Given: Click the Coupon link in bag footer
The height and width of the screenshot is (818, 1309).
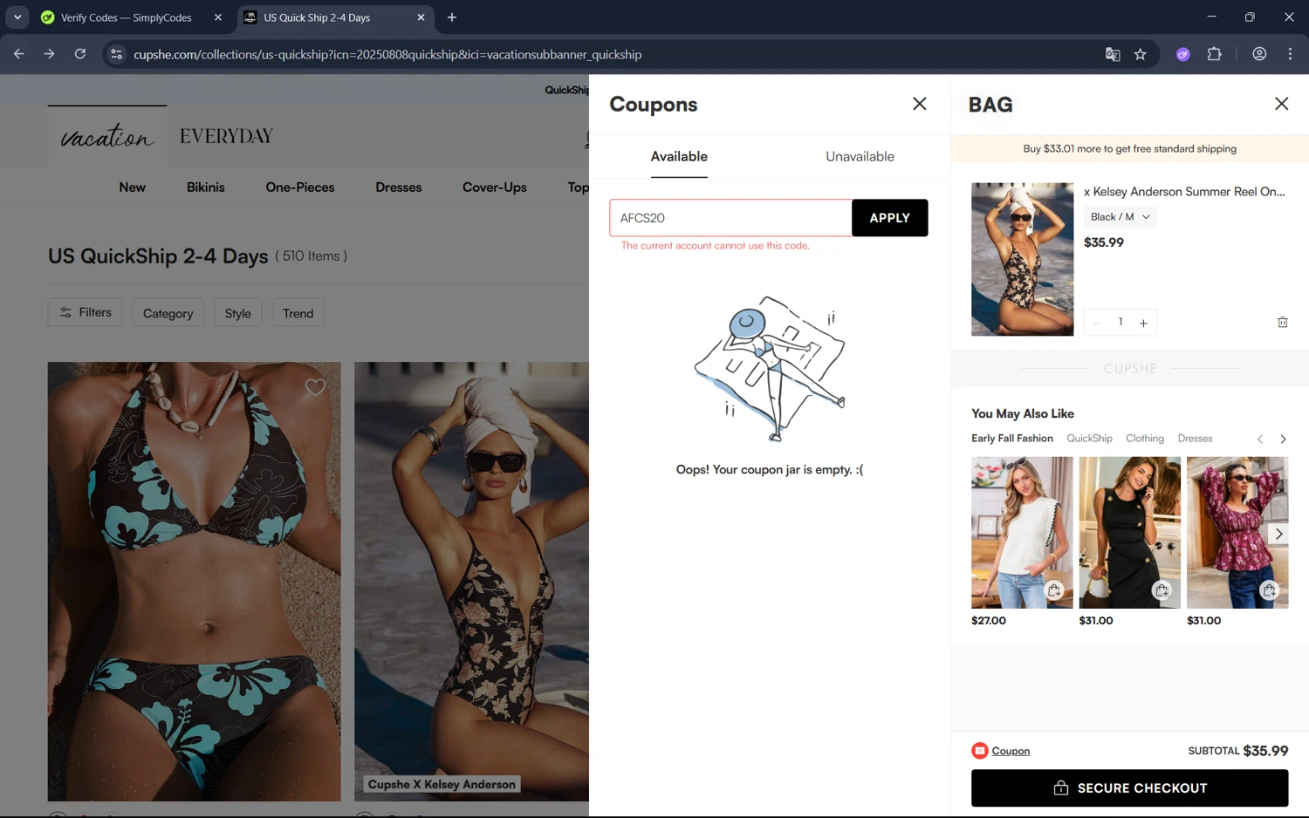Looking at the screenshot, I should pyautogui.click(x=1011, y=751).
